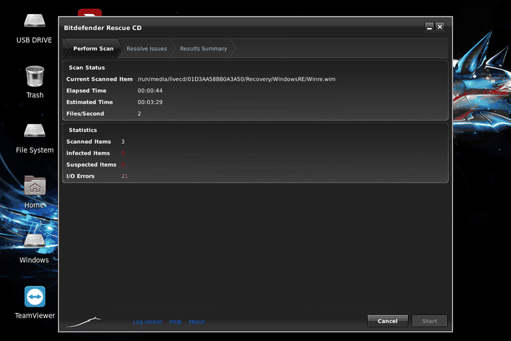Click the I/O Errors count value
Screen dimensions: 511x341
(124, 176)
